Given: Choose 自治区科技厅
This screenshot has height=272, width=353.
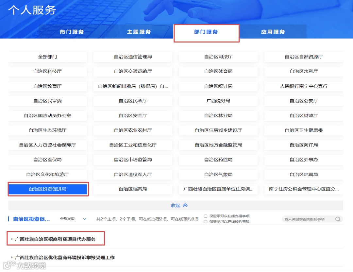Looking at the screenshot, I should (x=47, y=71).
